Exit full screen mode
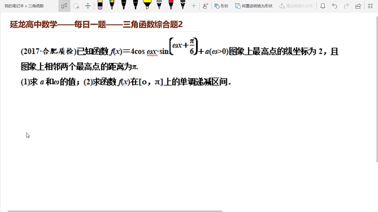 click(x=370, y=6)
